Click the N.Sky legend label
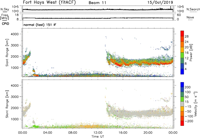 [x=5, y=9]
